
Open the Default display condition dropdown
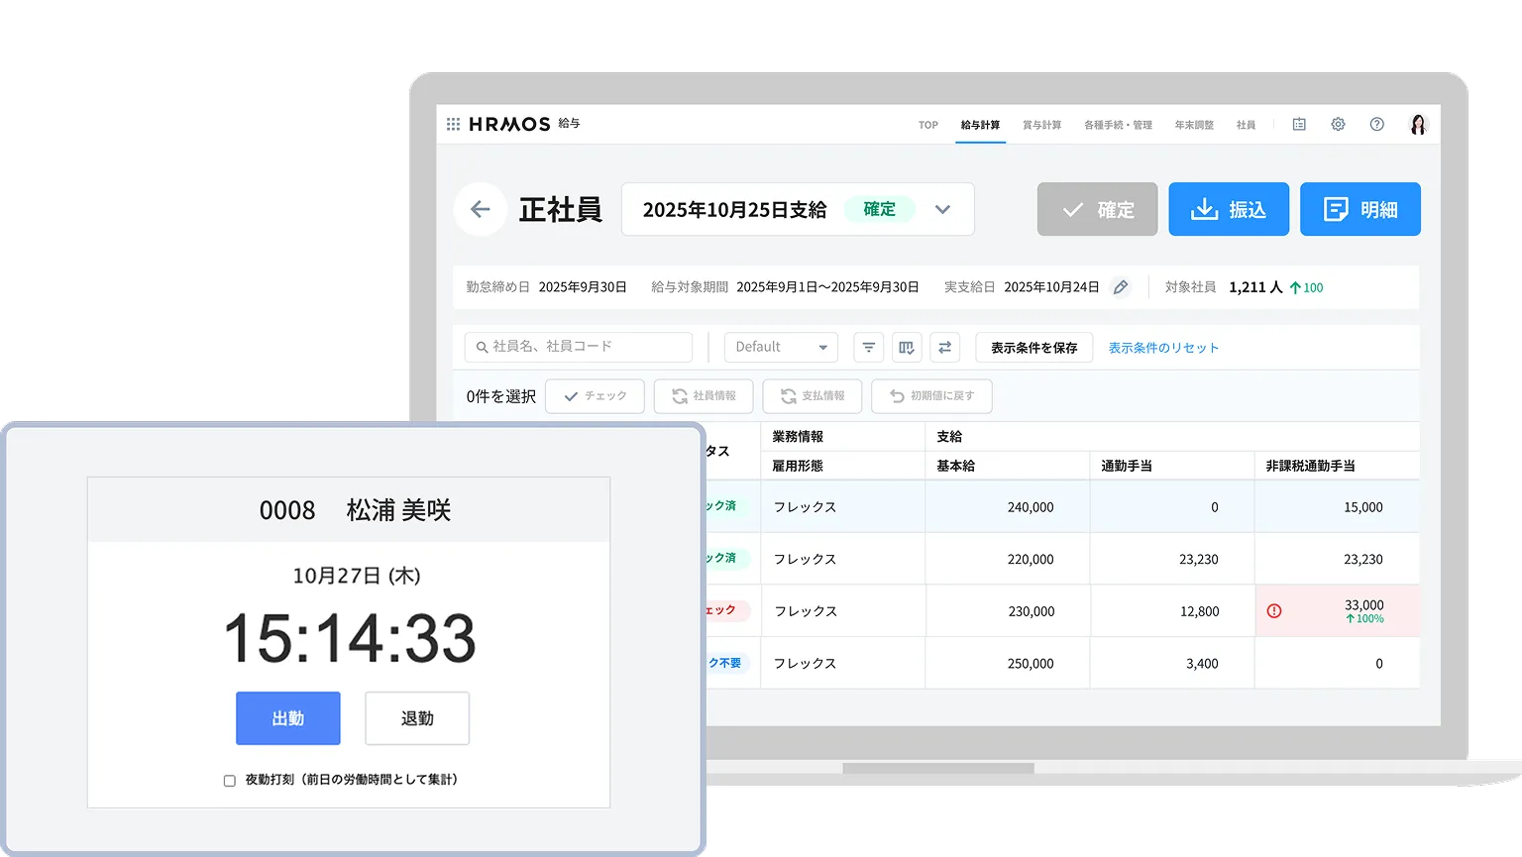pyautogui.click(x=780, y=347)
